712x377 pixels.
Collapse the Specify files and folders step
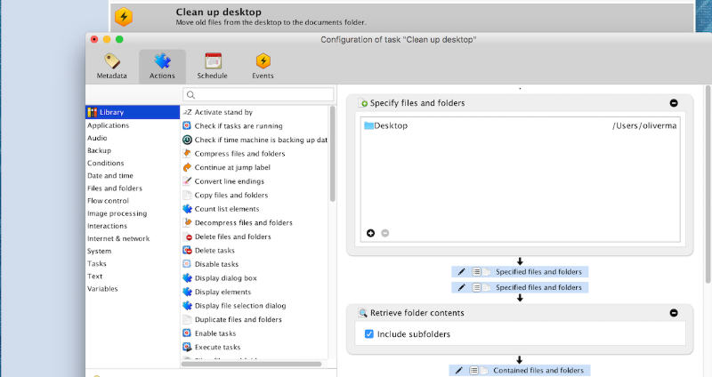click(x=674, y=103)
